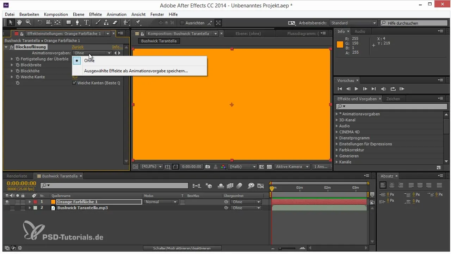Screen dimensions: 451x254
Task: Open Animationsvorgaben Ohne dropdown
Action: [92, 53]
